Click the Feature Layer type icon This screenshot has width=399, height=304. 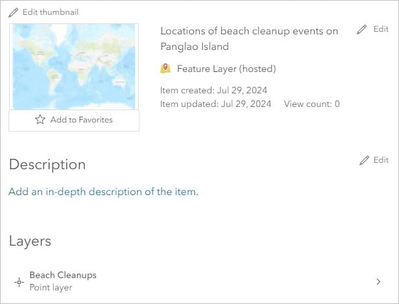(x=165, y=69)
